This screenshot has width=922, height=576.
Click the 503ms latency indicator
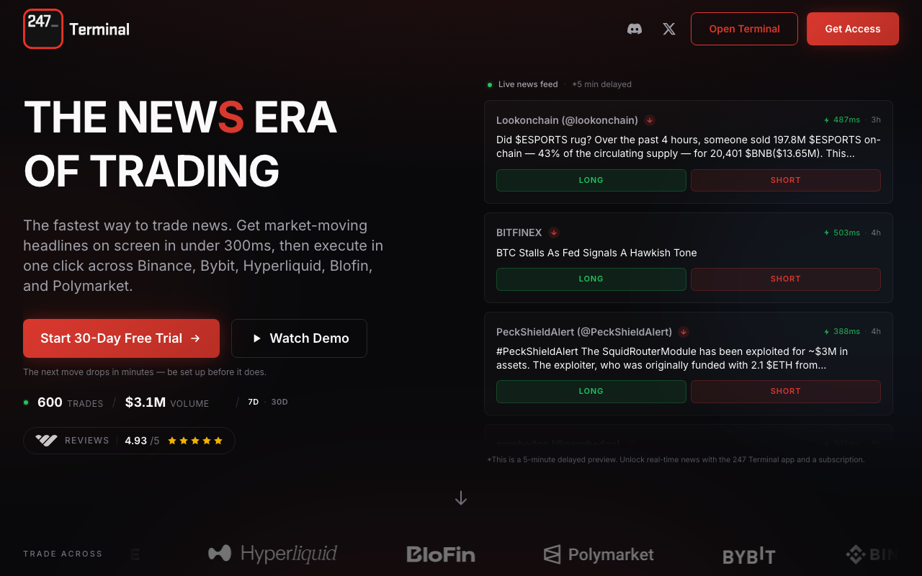[x=842, y=233]
